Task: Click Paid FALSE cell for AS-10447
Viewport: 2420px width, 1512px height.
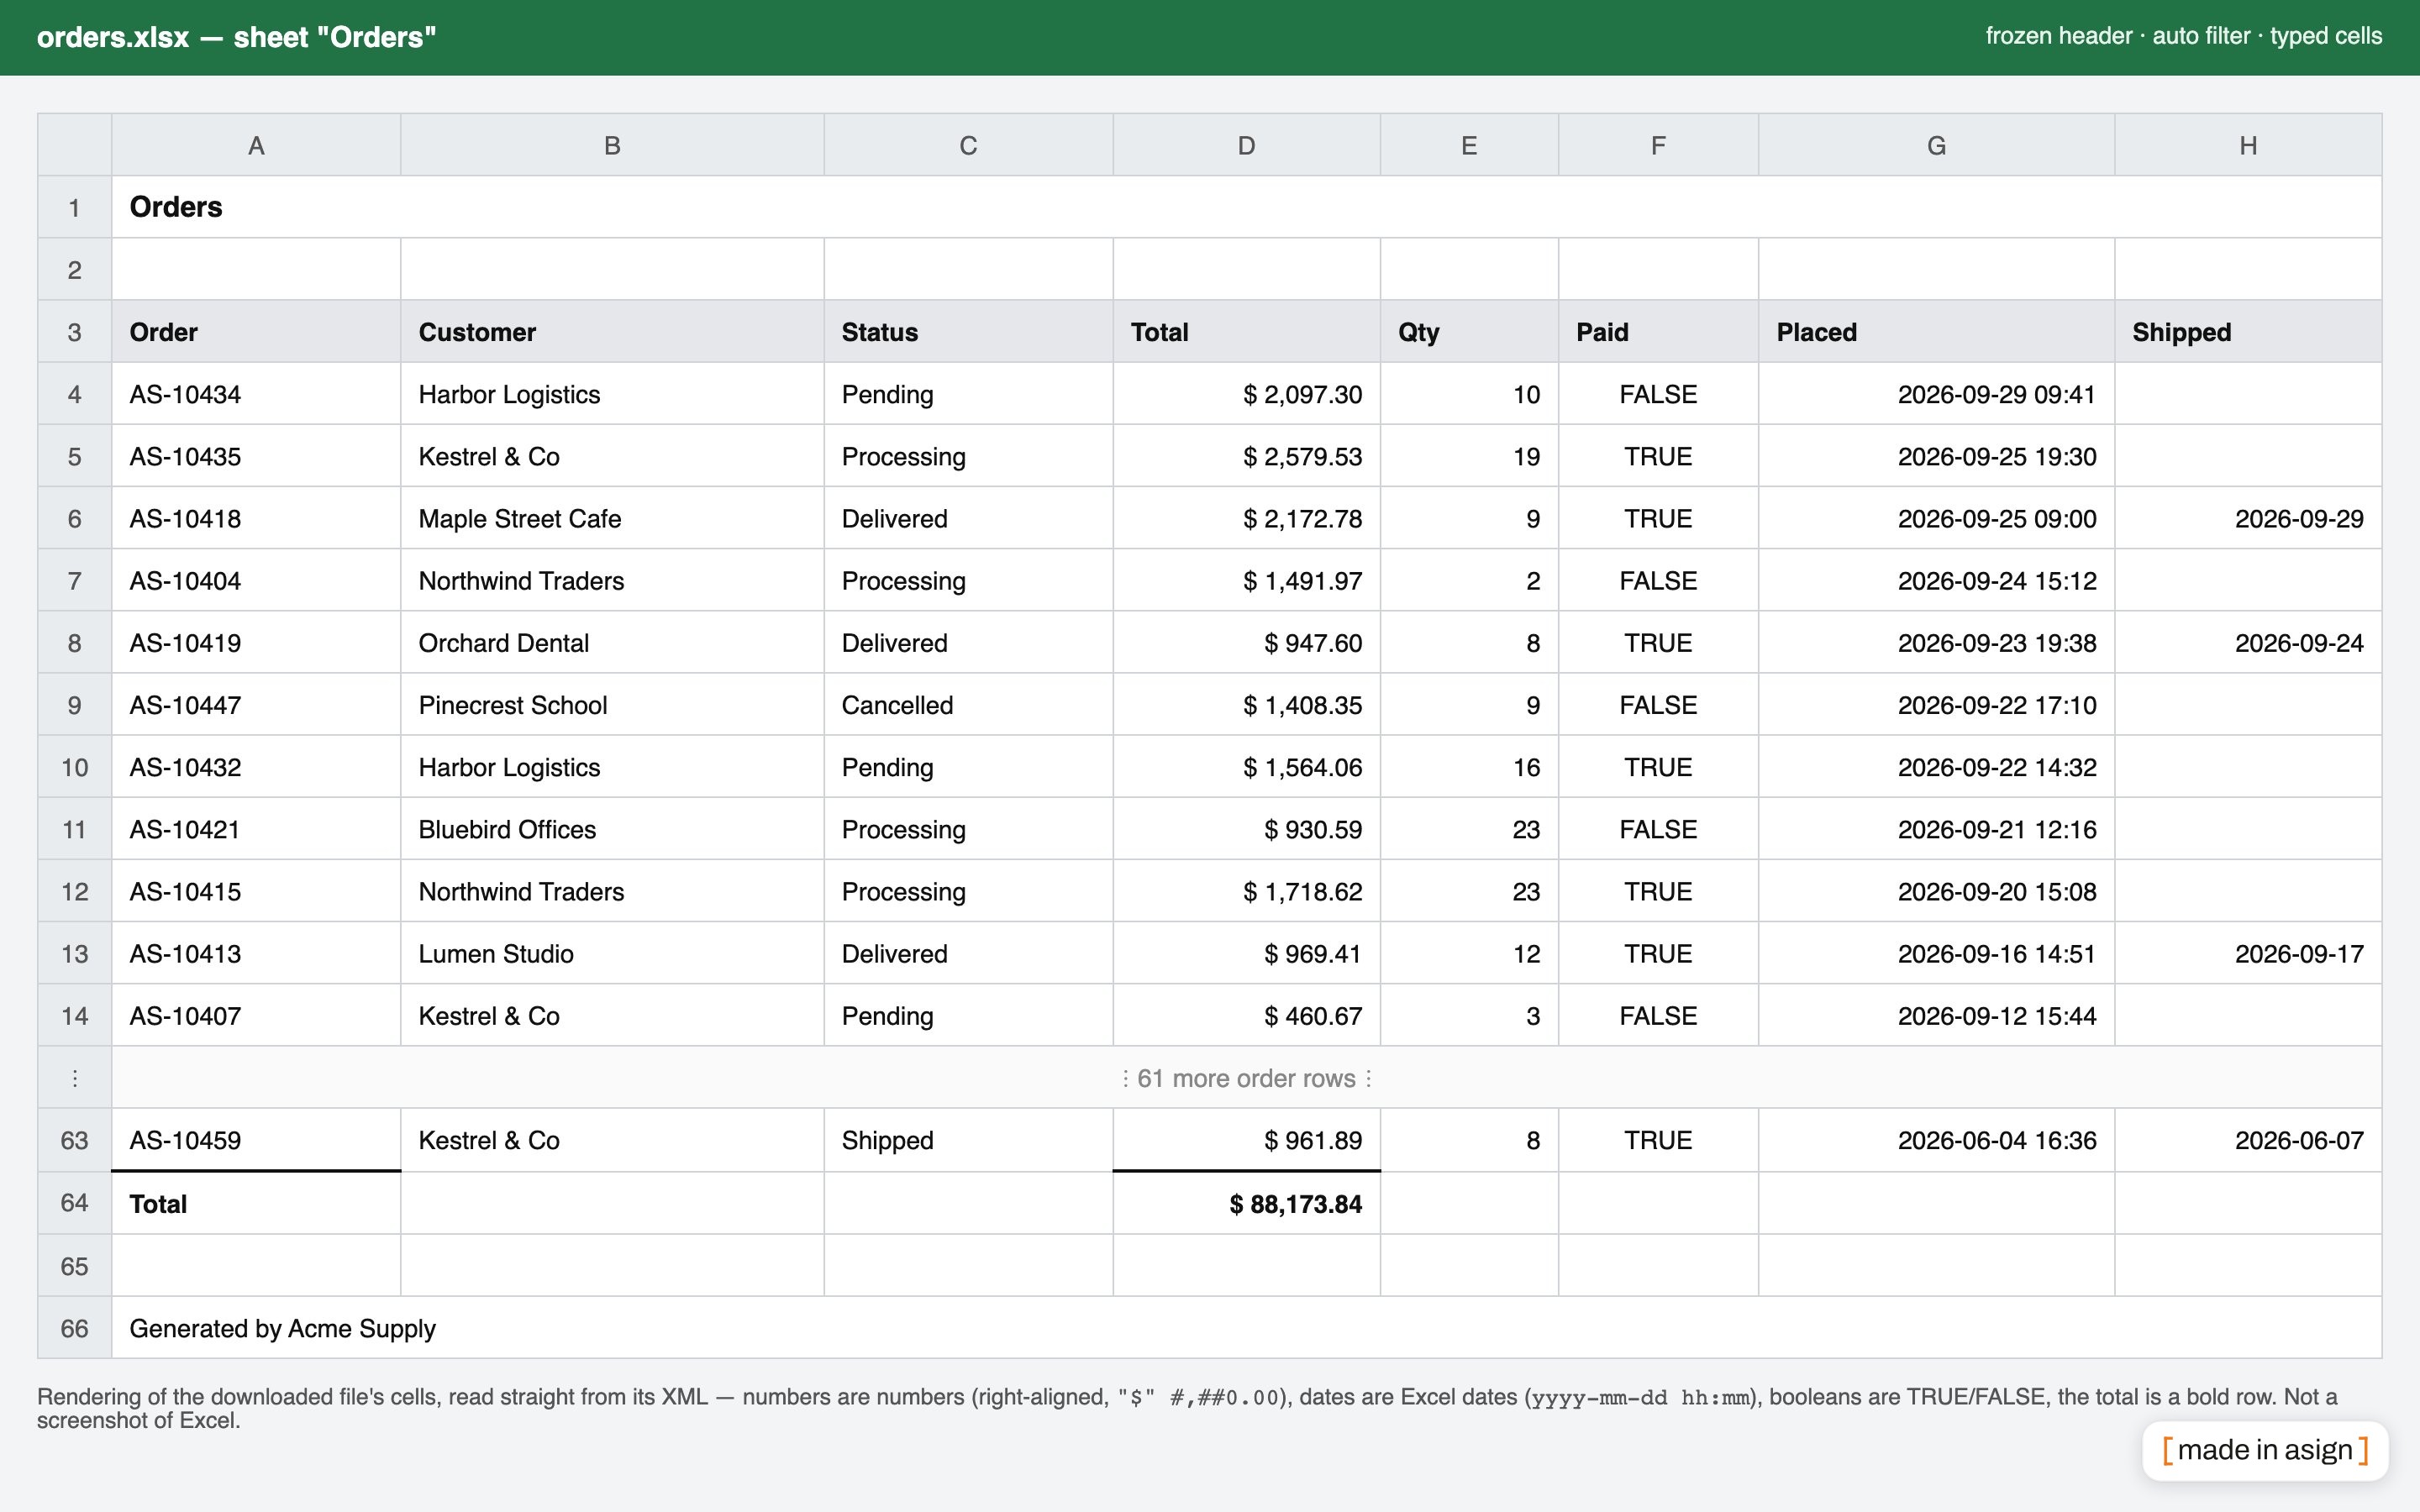Action: tap(1658, 705)
